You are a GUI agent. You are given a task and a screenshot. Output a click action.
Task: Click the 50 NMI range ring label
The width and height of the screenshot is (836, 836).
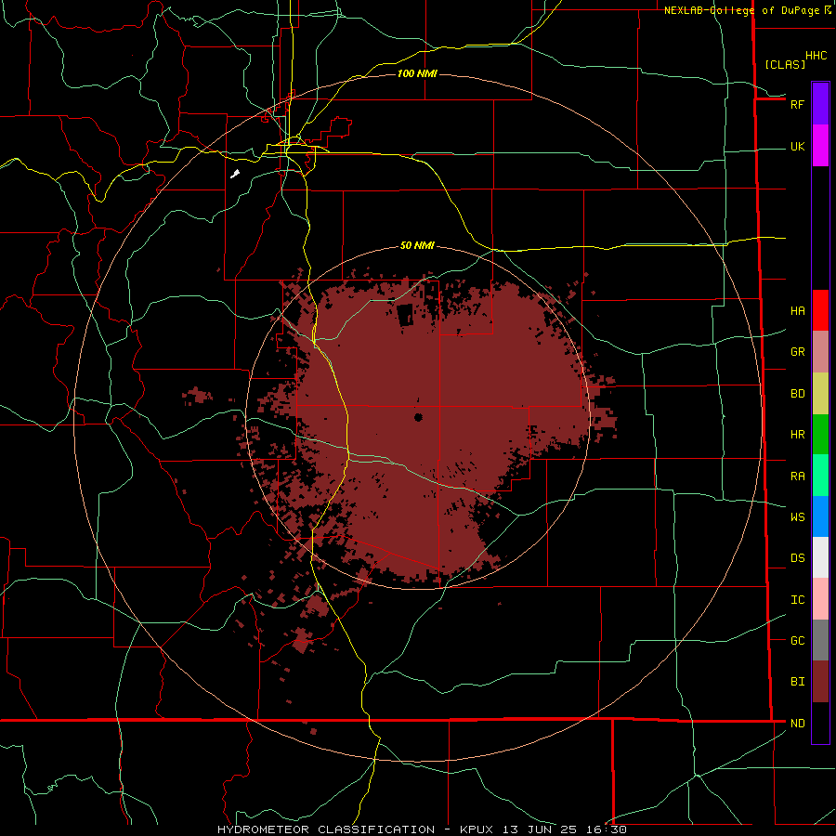click(417, 246)
